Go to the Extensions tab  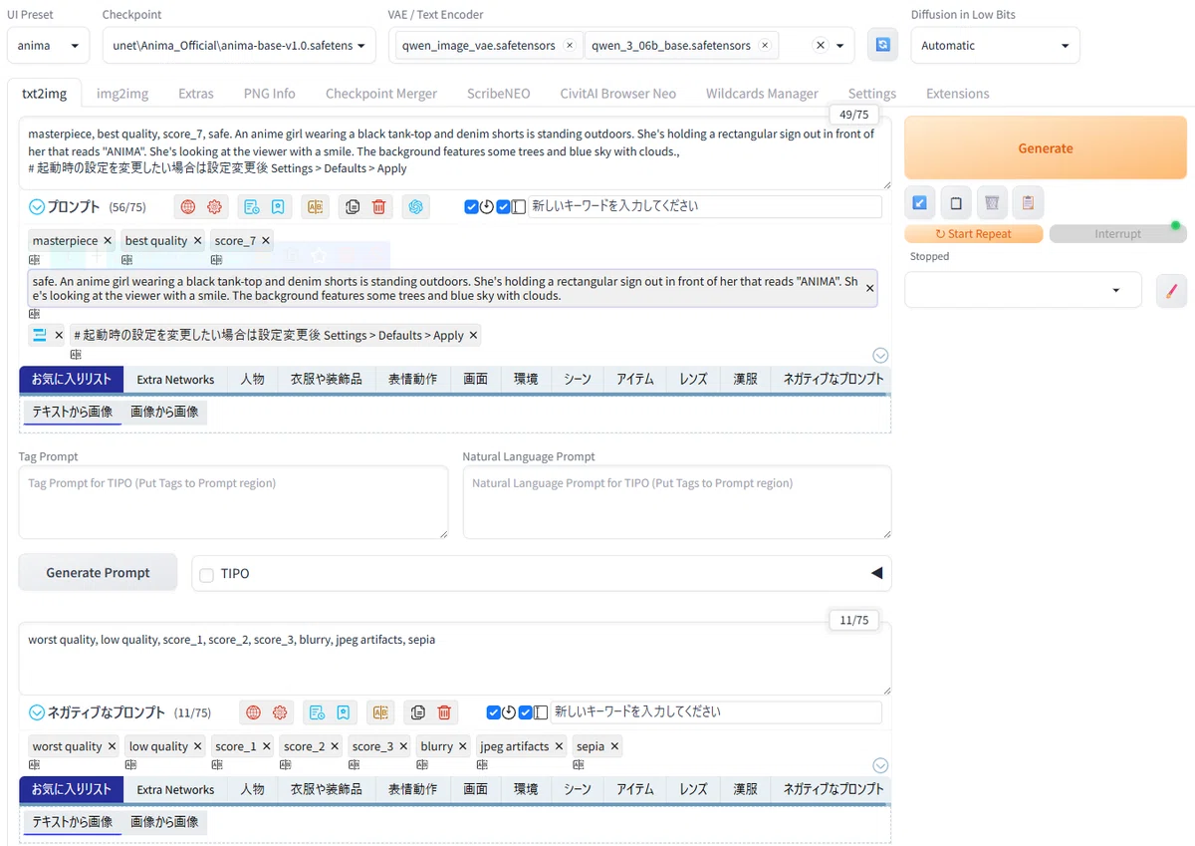coord(958,94)
